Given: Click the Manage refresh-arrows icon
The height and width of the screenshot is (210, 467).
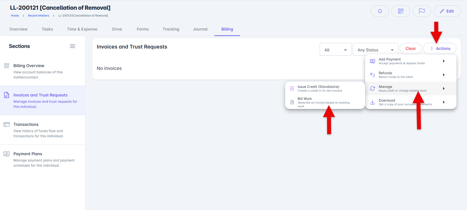Looking at the screenshot, I should coord(373,88).
